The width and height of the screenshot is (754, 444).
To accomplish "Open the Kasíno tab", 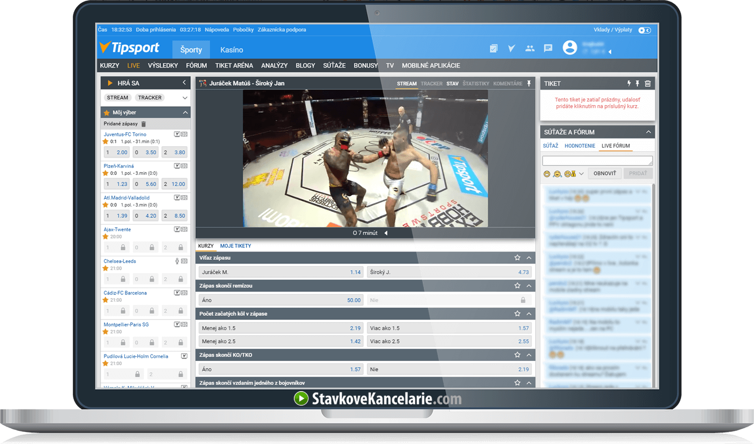I will click(x=231, y=50).
